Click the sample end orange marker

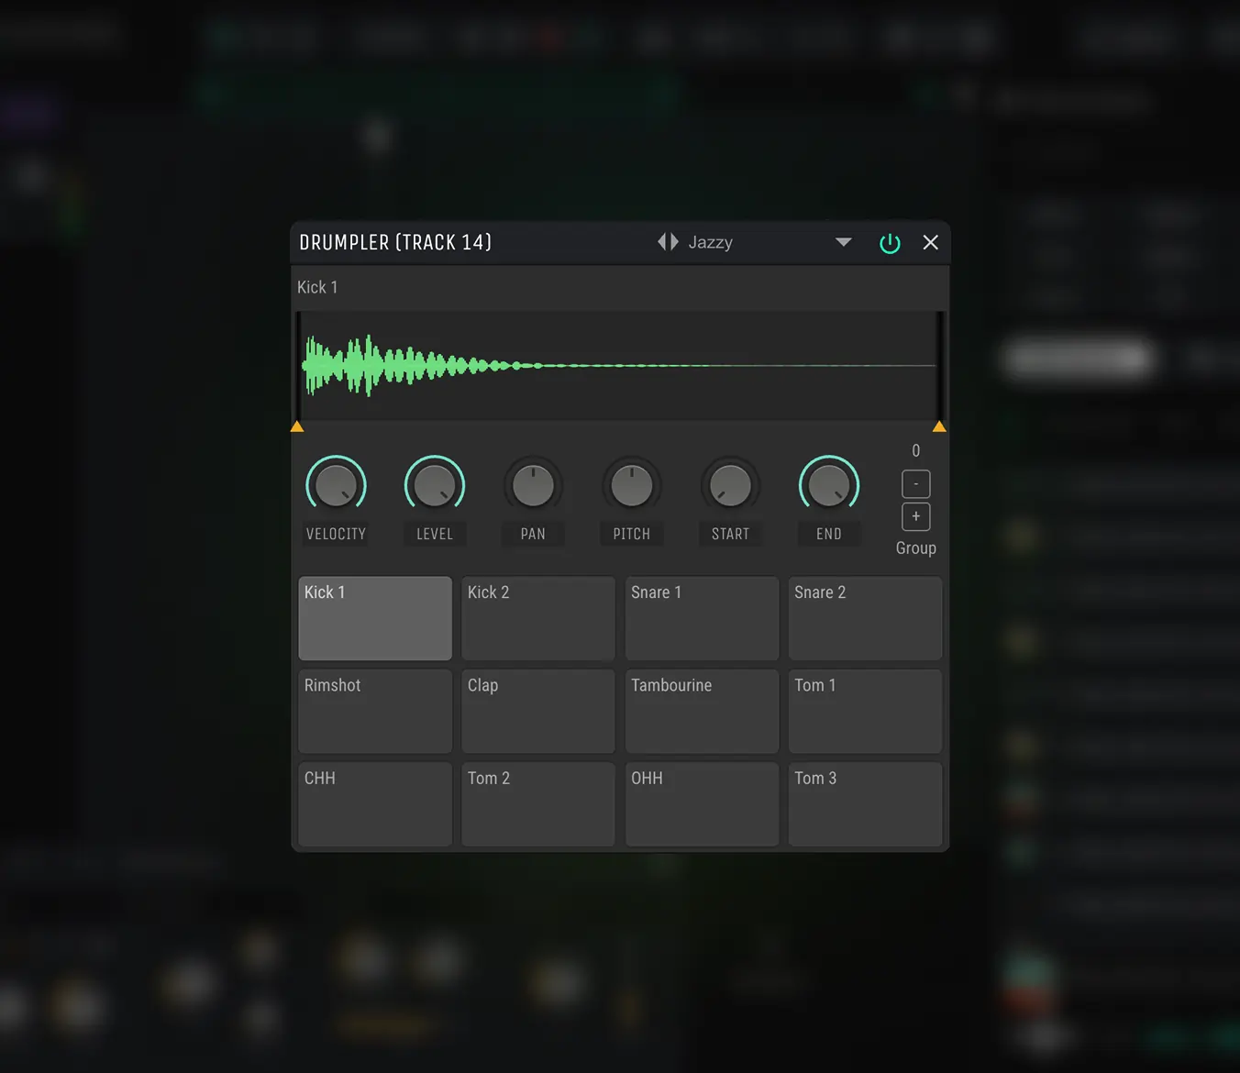pyautogui.click(x=939, y=426)
